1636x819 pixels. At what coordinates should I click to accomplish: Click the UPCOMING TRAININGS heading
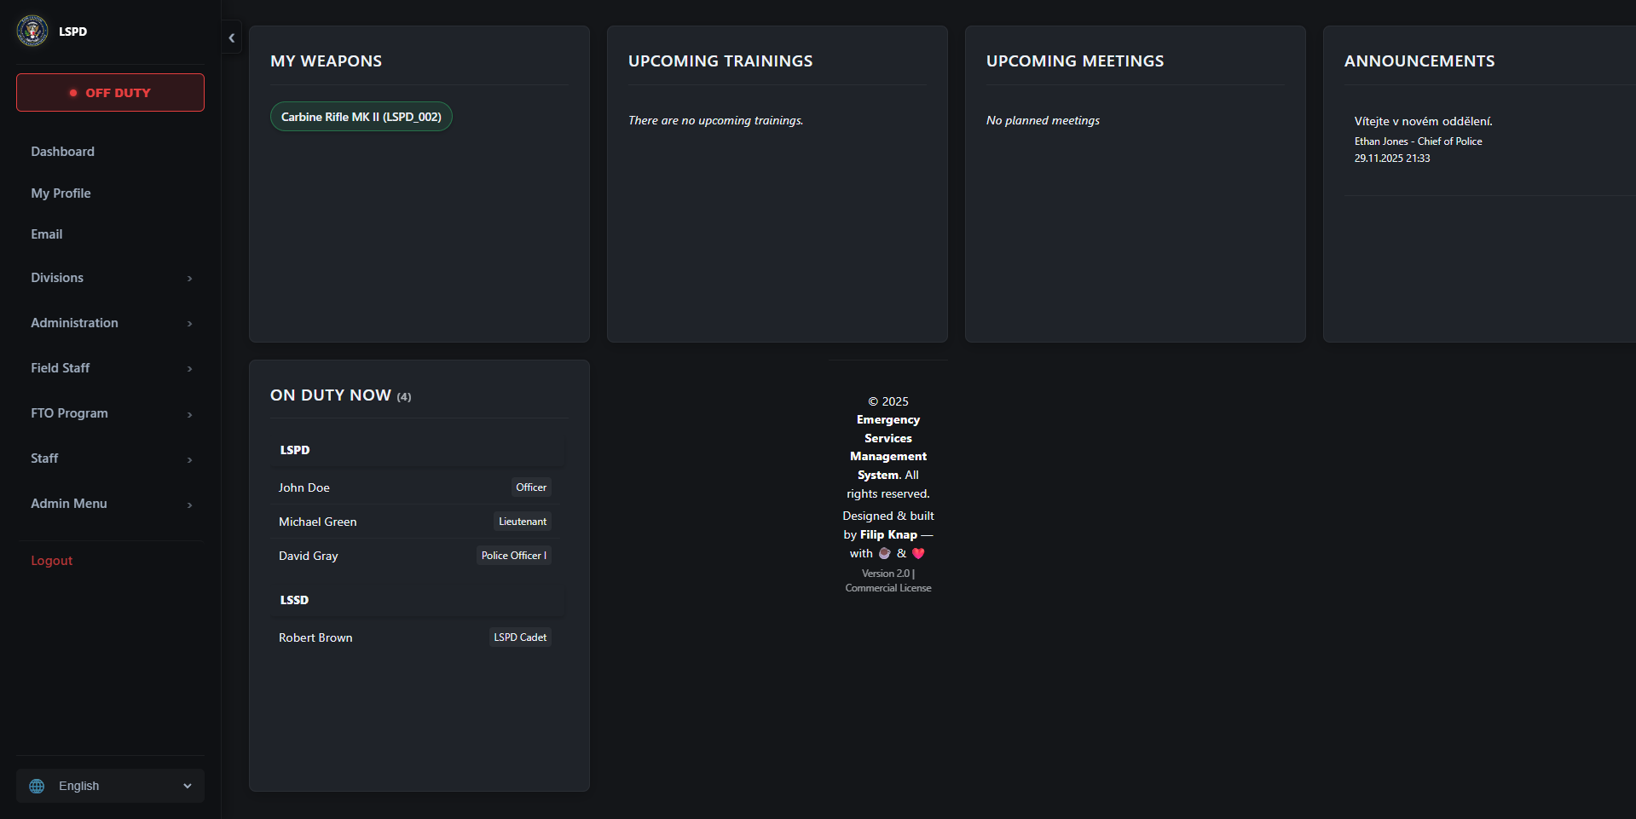click(720, 61)
